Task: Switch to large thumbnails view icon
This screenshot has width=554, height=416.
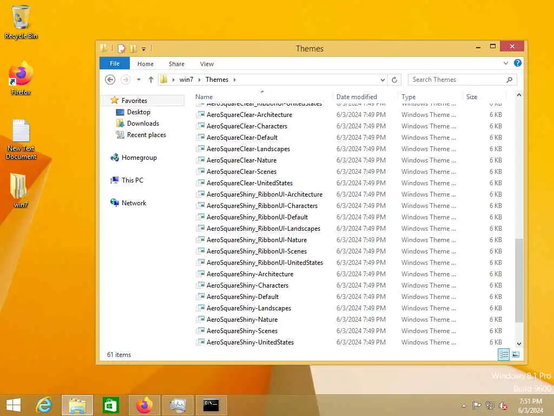Action: click(516, 354)
